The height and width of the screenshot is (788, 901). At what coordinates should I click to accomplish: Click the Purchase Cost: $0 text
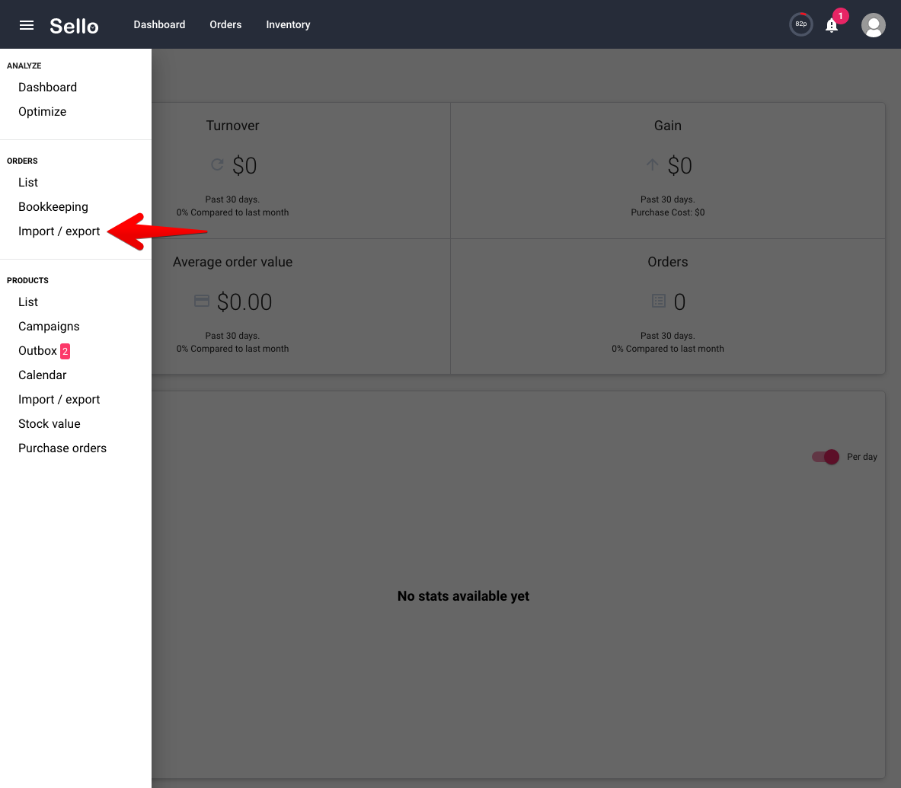[x=668, y=212]
